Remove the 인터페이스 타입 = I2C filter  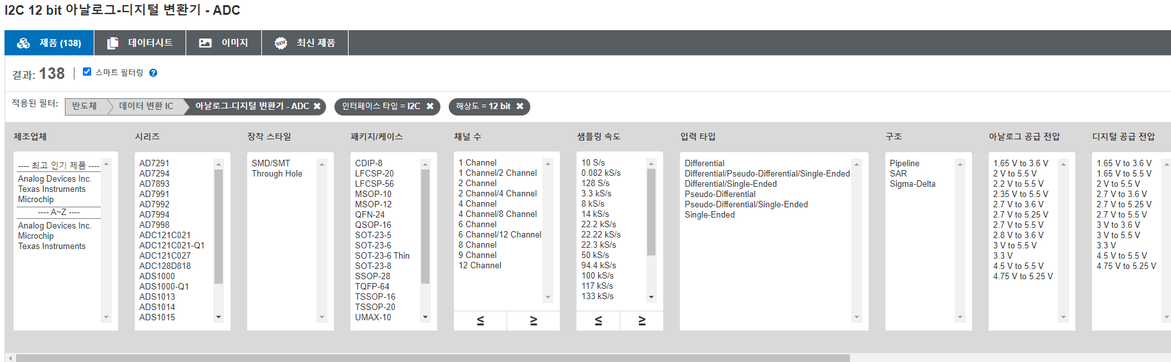(430, 107)
